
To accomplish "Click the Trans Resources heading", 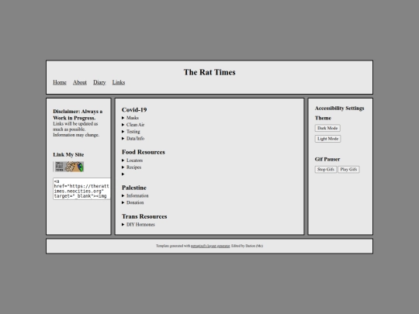I will 144,216.
